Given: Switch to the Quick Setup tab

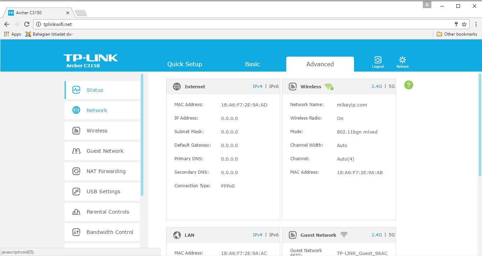Looking at the screenshot, I should coord(185,64).
